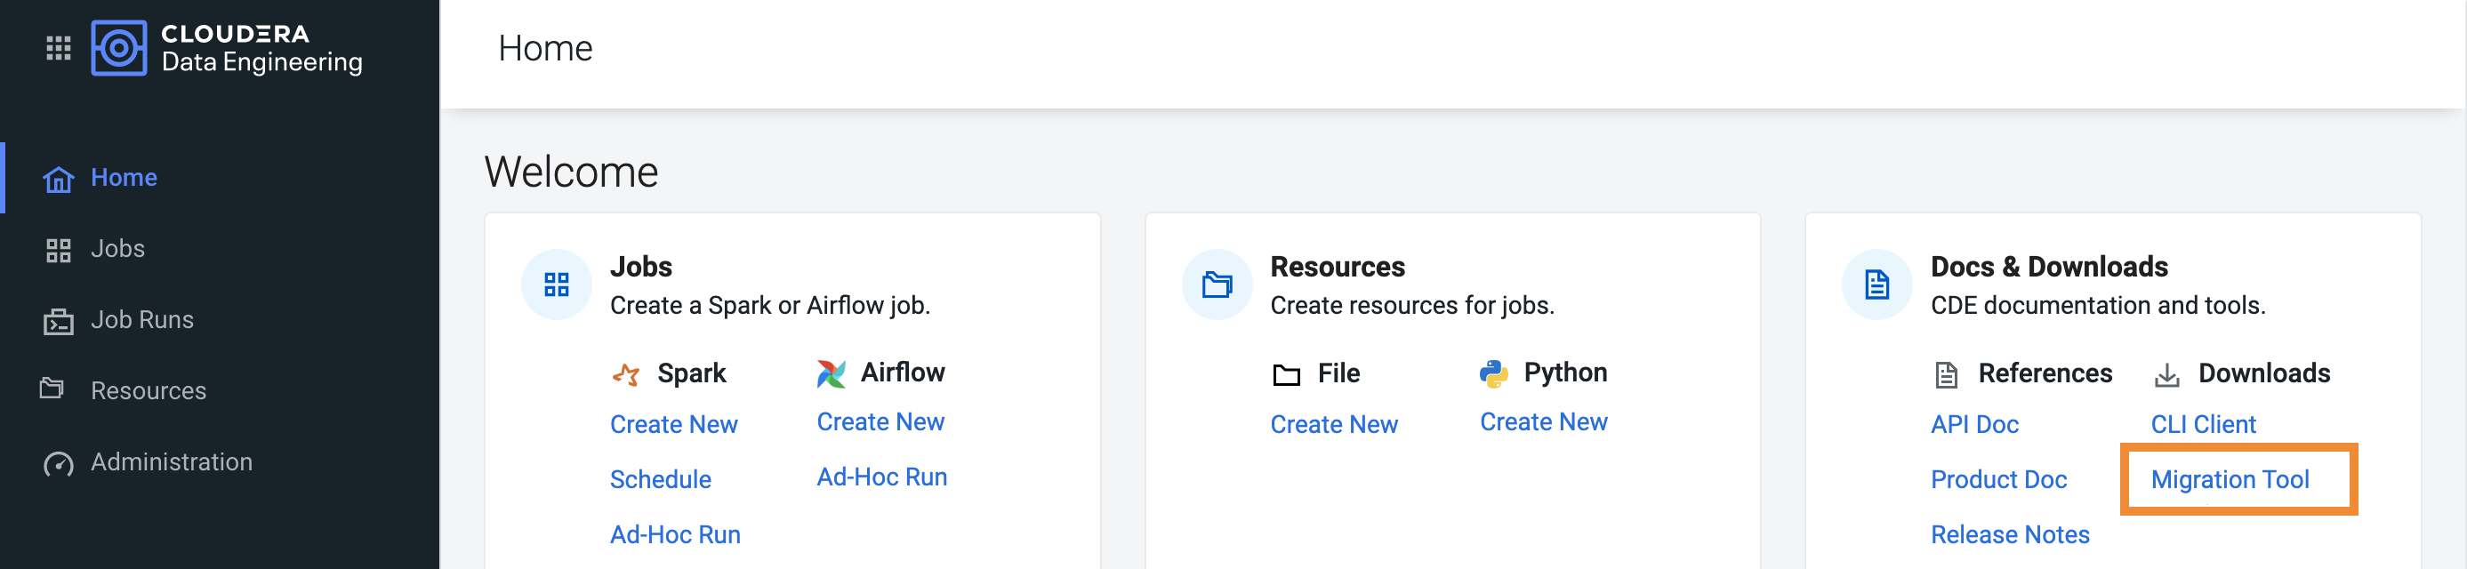Click the File label in Resources card
Viewport: 2467px width, 569px height.
pyautogui.click(x=1338, y=373)
